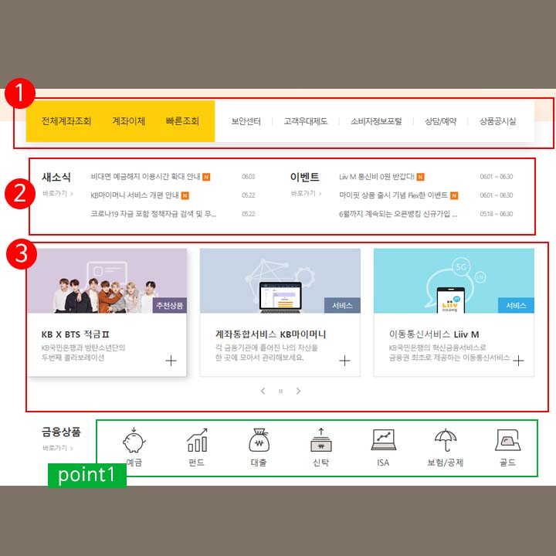Viewport: 556px width, 556px height.
Task: Open the 보험/공제 umbrella icon
Action: tap(446, 440)
